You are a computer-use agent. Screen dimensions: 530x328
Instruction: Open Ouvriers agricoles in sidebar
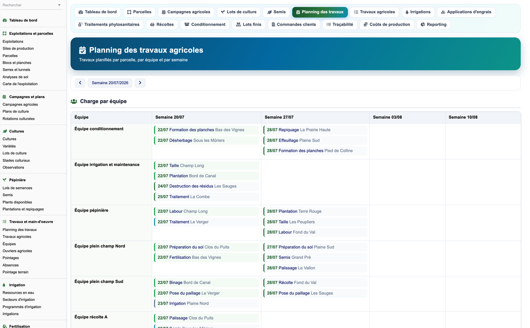coord(17,251)
